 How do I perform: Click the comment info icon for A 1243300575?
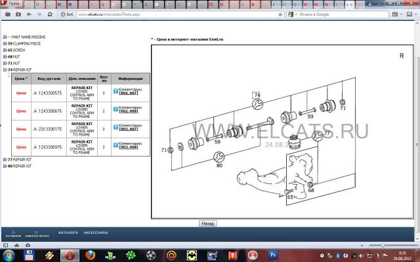115,91
